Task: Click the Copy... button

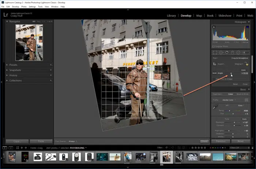Action: pyautogui.click(x=17, y=141)
